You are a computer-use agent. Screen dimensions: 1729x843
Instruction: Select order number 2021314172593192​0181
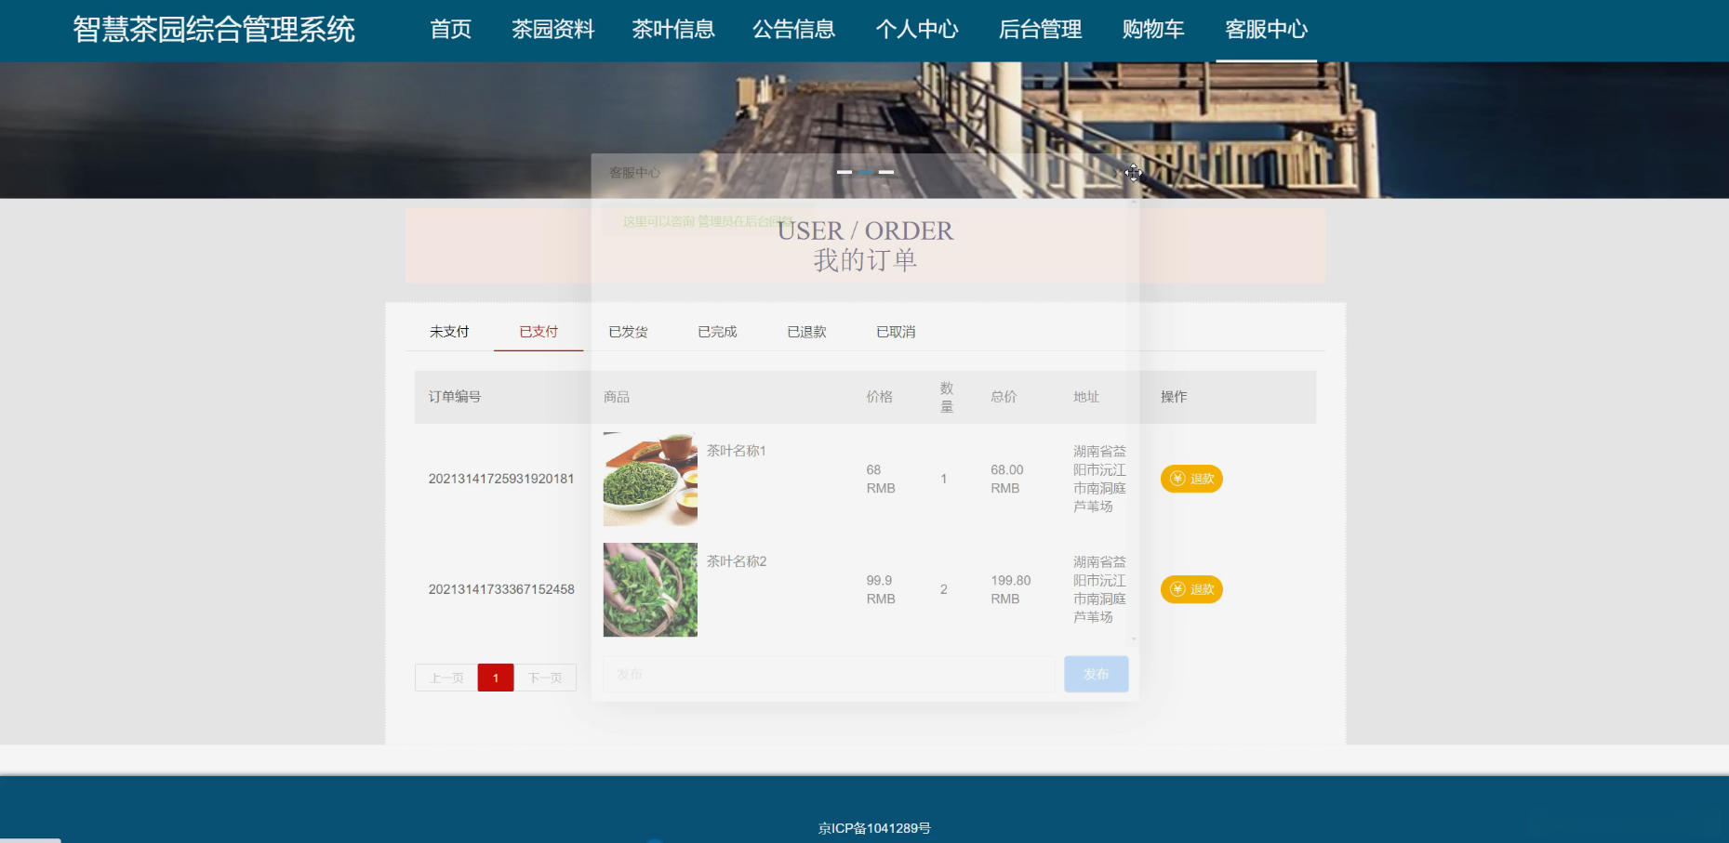tap(501, 479)
